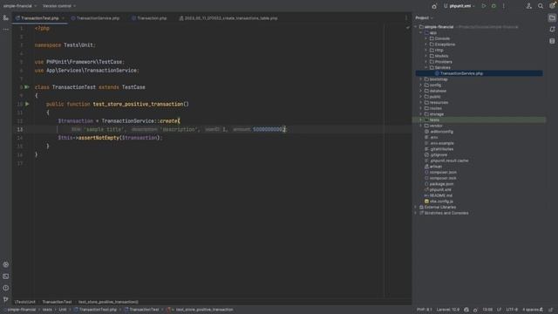The width and height of the screenshot is (558, 314).
Task: Open more tool windows ellipsis on left strip
Action: pos(6,30)
